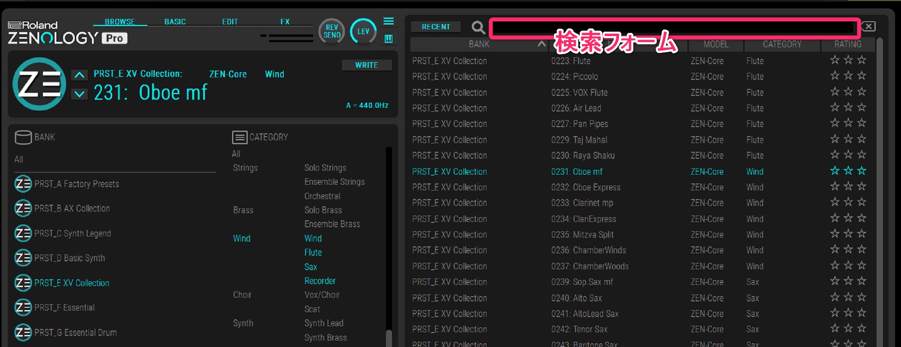The image size is (901, 347).
Task: Sort list by MODEL column header
Action: (716, 44)
